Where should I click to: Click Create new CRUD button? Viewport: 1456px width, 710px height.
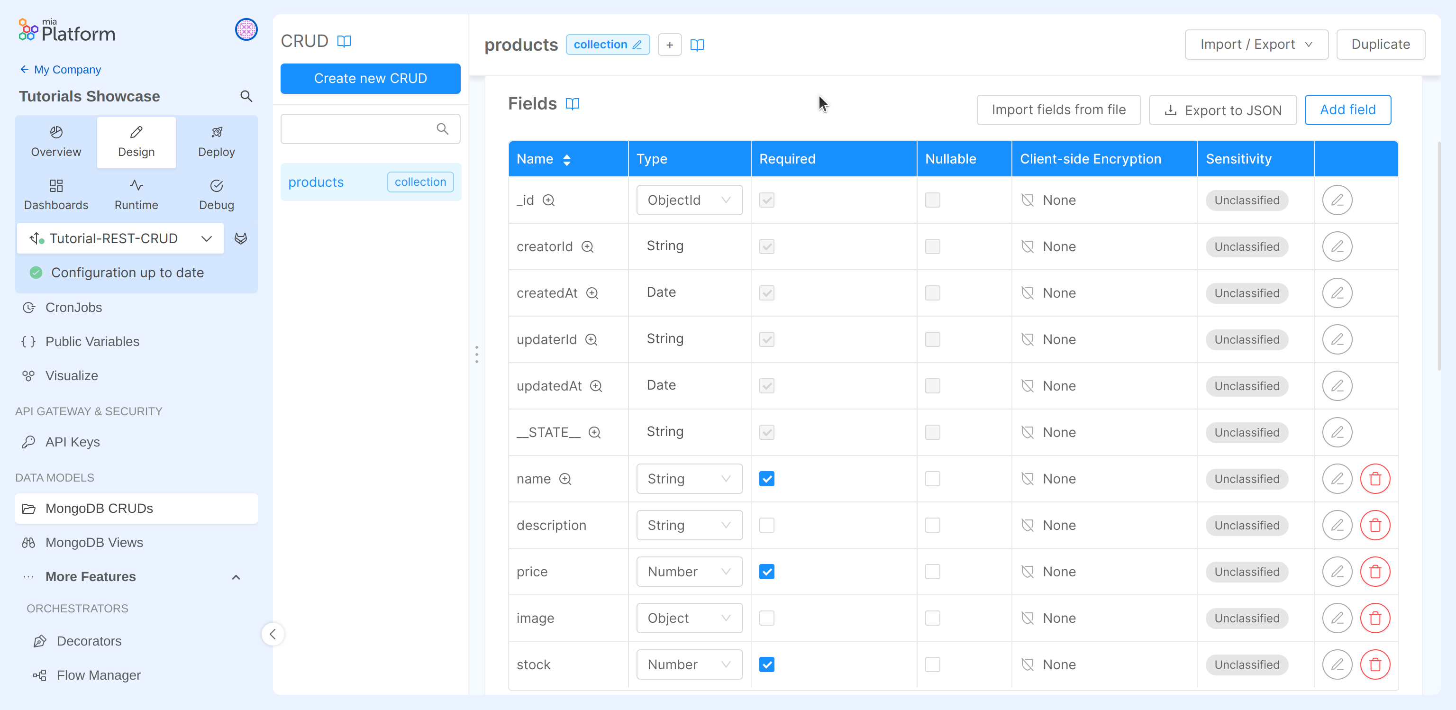click(x=370, y=79)
